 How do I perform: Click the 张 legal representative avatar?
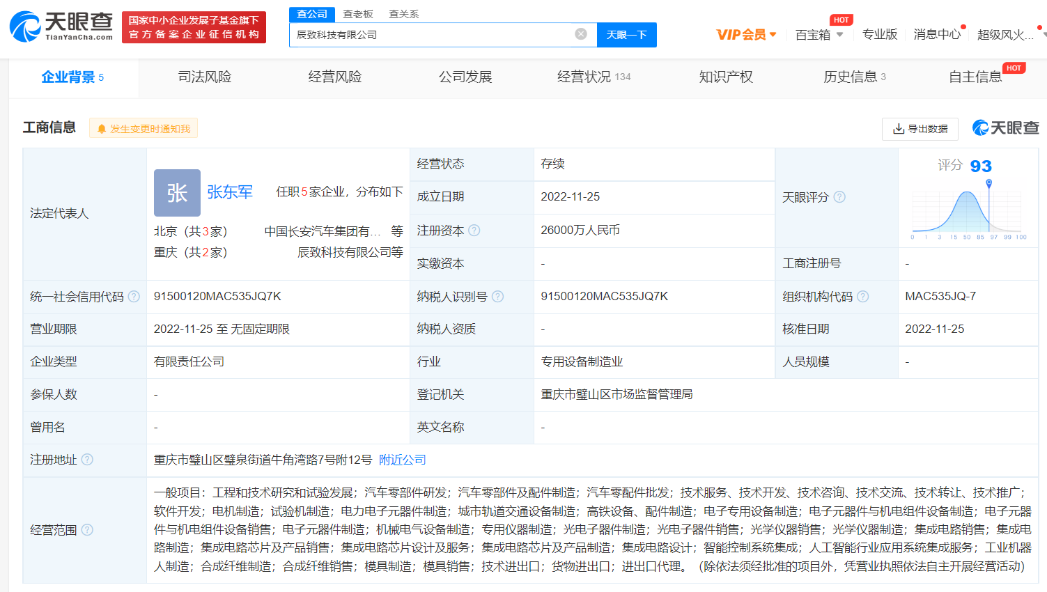point(177,193)
